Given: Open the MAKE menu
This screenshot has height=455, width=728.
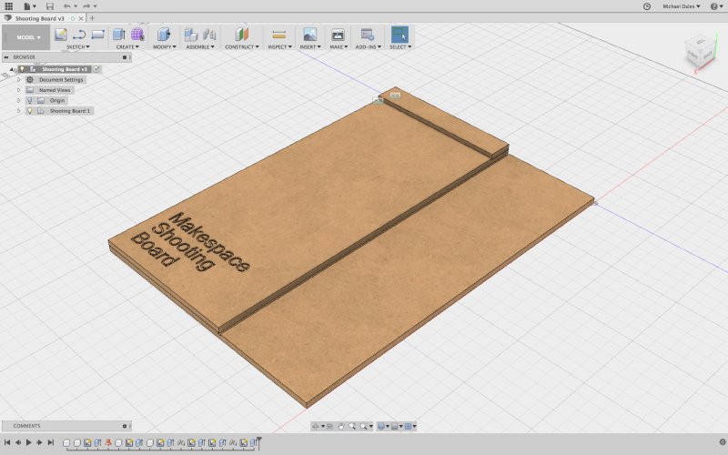Looking at the screenshot, I should (x=339, y=47).
